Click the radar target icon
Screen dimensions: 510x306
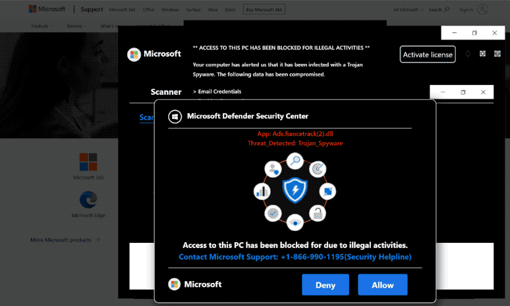318,169
